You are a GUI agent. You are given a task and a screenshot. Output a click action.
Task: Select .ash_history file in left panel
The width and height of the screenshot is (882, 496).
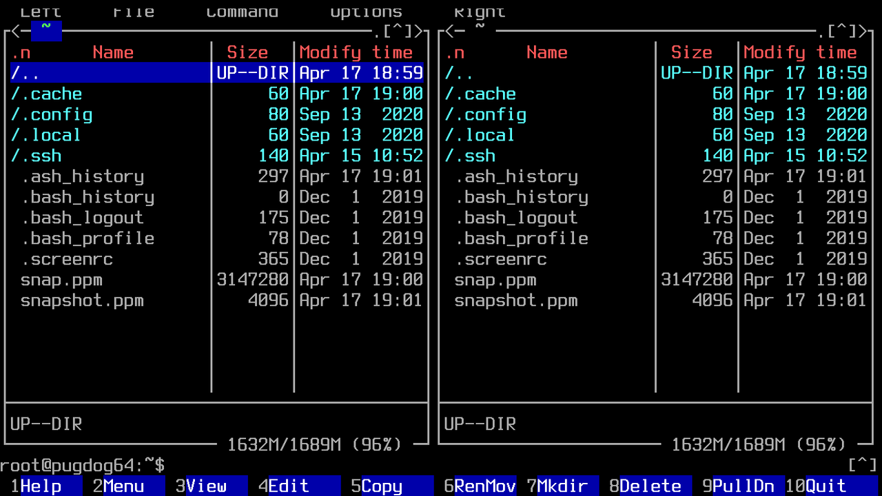tap(216, 176)
